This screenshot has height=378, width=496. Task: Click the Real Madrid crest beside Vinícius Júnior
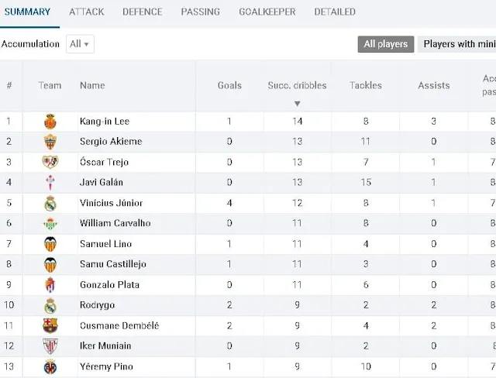point(50,203)
